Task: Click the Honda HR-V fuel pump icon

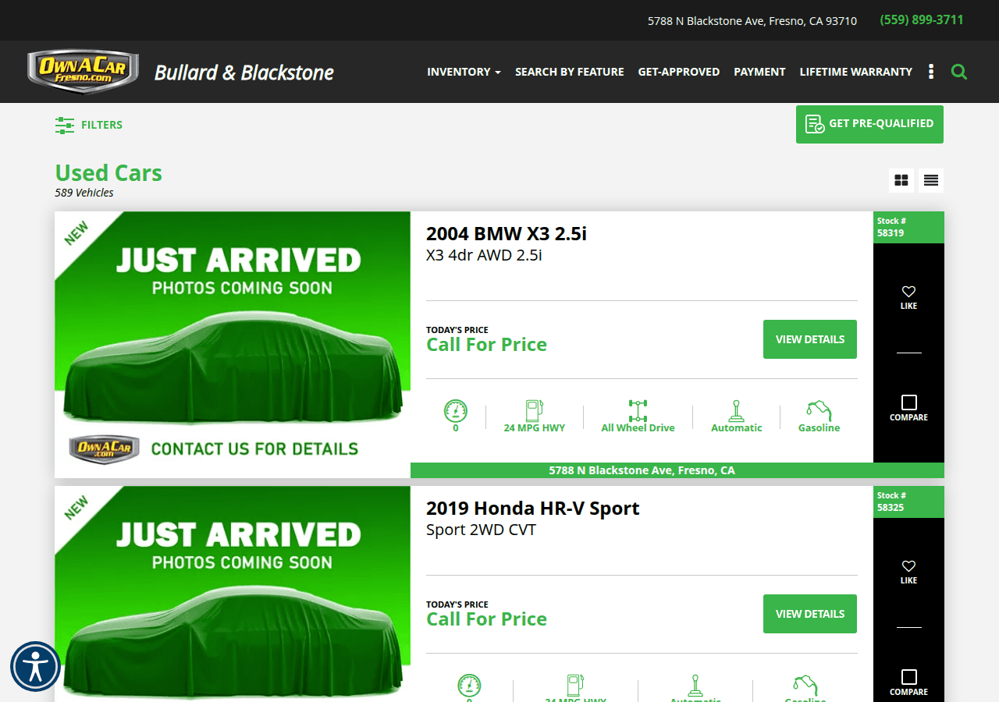Action: tap(576, 685)
